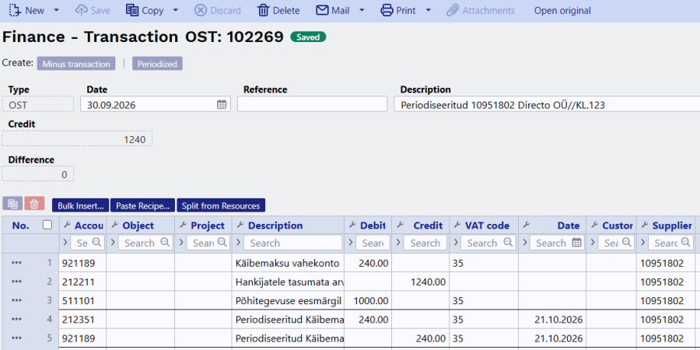Click account cell 921189 in row 1
The height and width of the screenshot is (350, 700).
(82, 263)
